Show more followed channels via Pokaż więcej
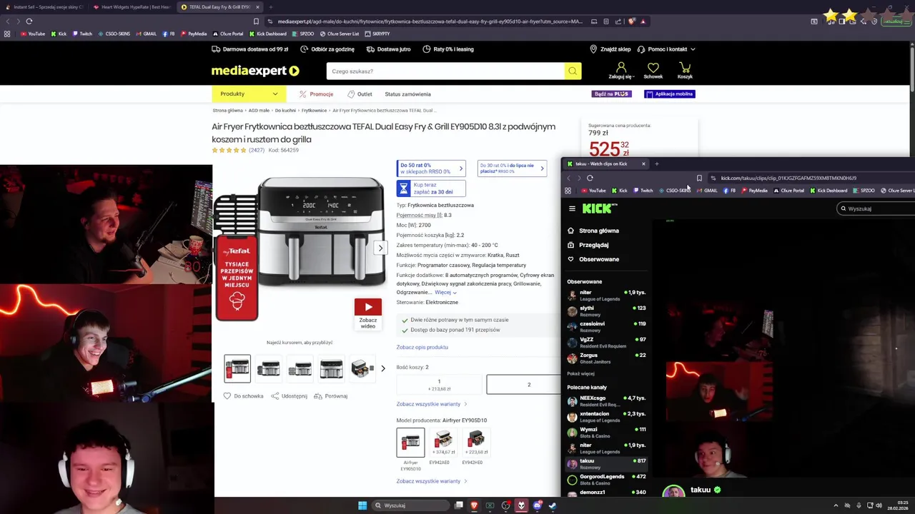Screen dimensions: 915x514 coord(580,373)
